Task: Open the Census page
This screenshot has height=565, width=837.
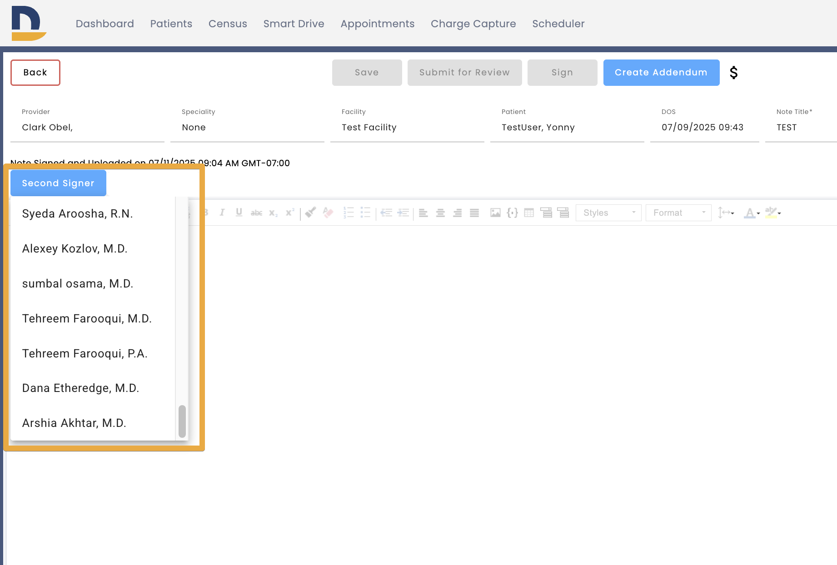Action: point(228,24)
